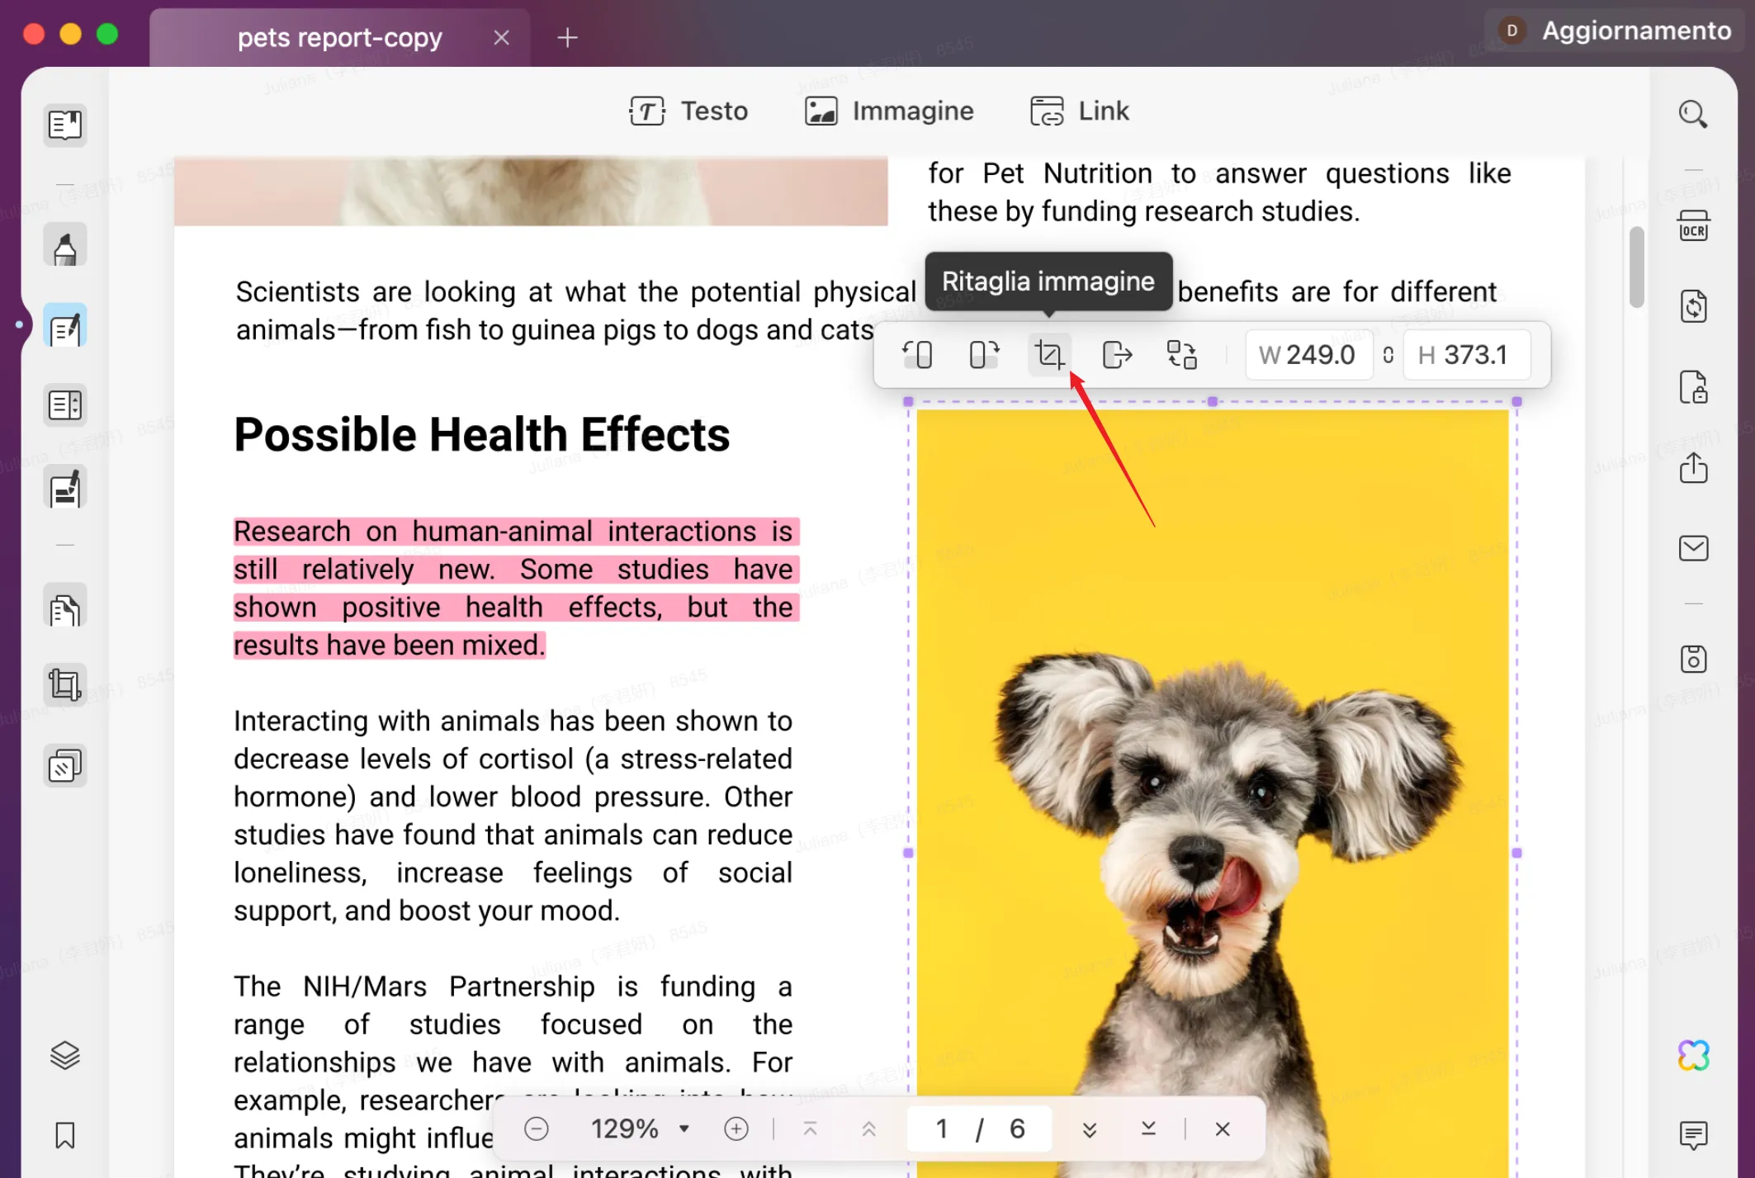This screenshot has height=1178, width=1755.
Task: Open the Reader mode sidebar icon
Action: (64, 125)
